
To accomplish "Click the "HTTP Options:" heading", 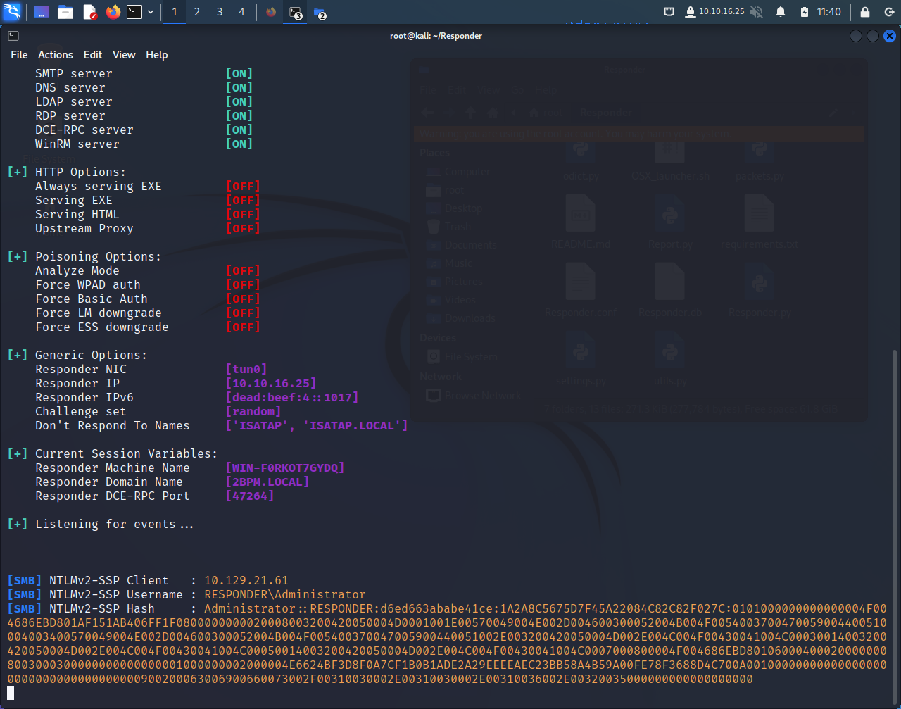I will pos(81,172).
